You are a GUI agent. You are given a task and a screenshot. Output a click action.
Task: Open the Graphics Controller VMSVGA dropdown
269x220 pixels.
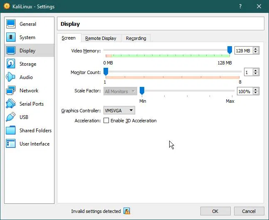(x=119, y=110)
